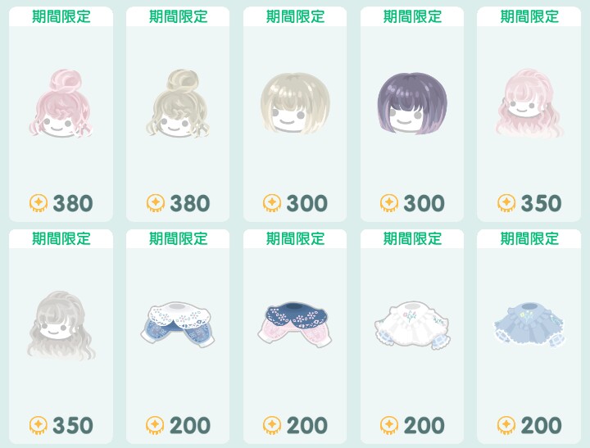Click coin icon on gray wavy hair price
Screen dimensions: 590x448
tap(39, 425)
